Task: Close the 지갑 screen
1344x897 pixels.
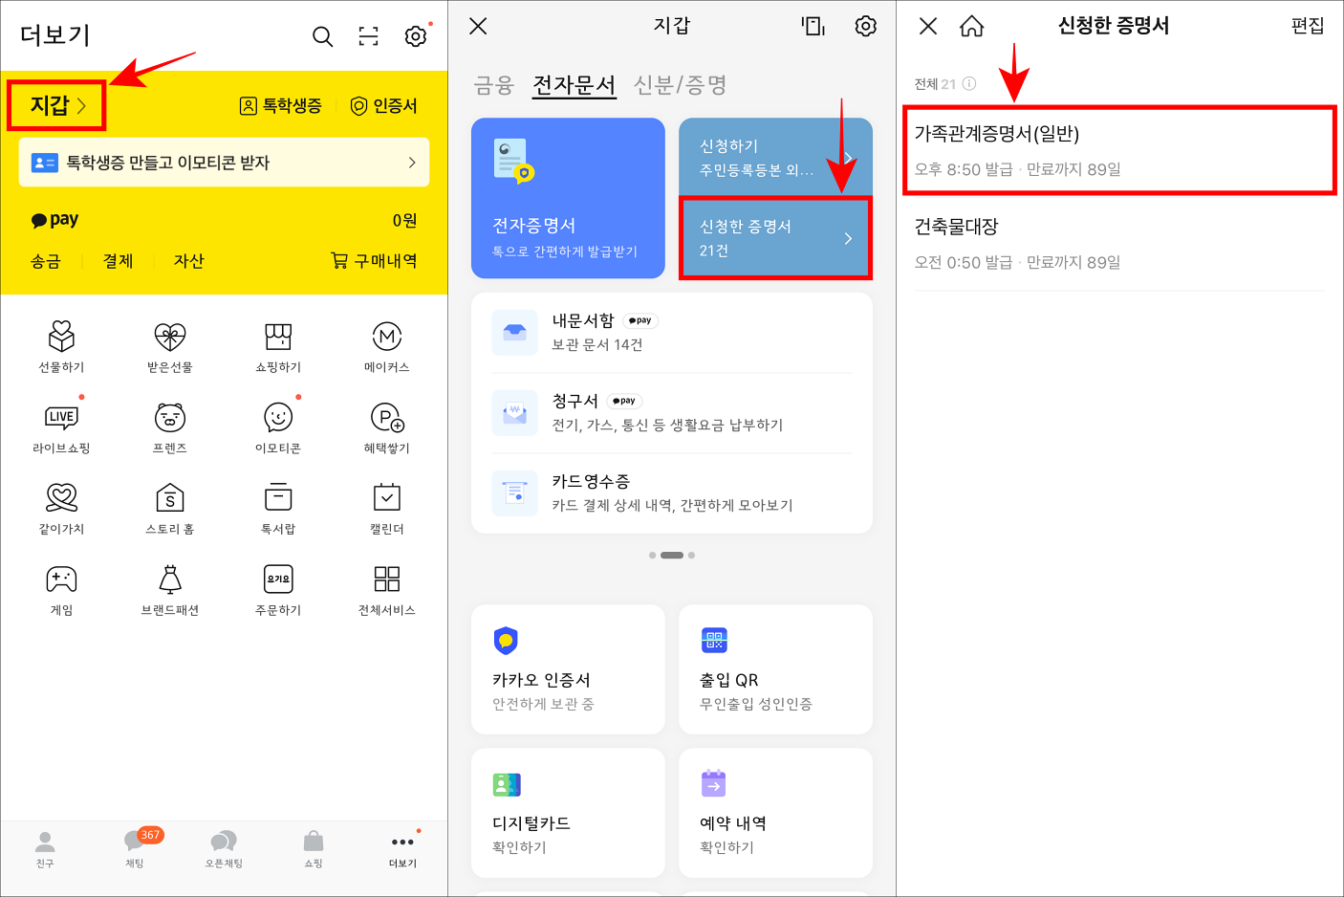Action: coord(479,26)
